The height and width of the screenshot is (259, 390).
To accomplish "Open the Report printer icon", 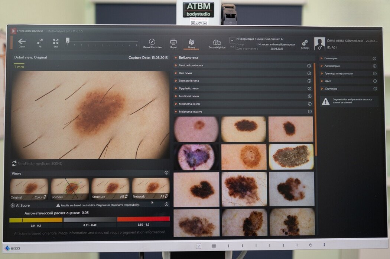I will 173,42.
